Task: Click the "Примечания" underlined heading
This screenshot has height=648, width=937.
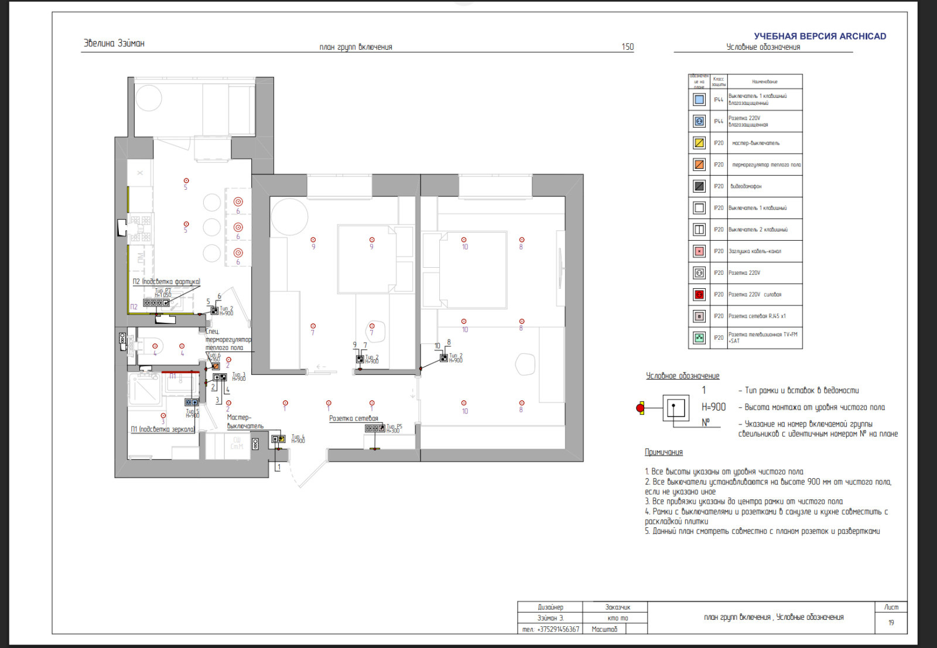Action: click(664, 452)
